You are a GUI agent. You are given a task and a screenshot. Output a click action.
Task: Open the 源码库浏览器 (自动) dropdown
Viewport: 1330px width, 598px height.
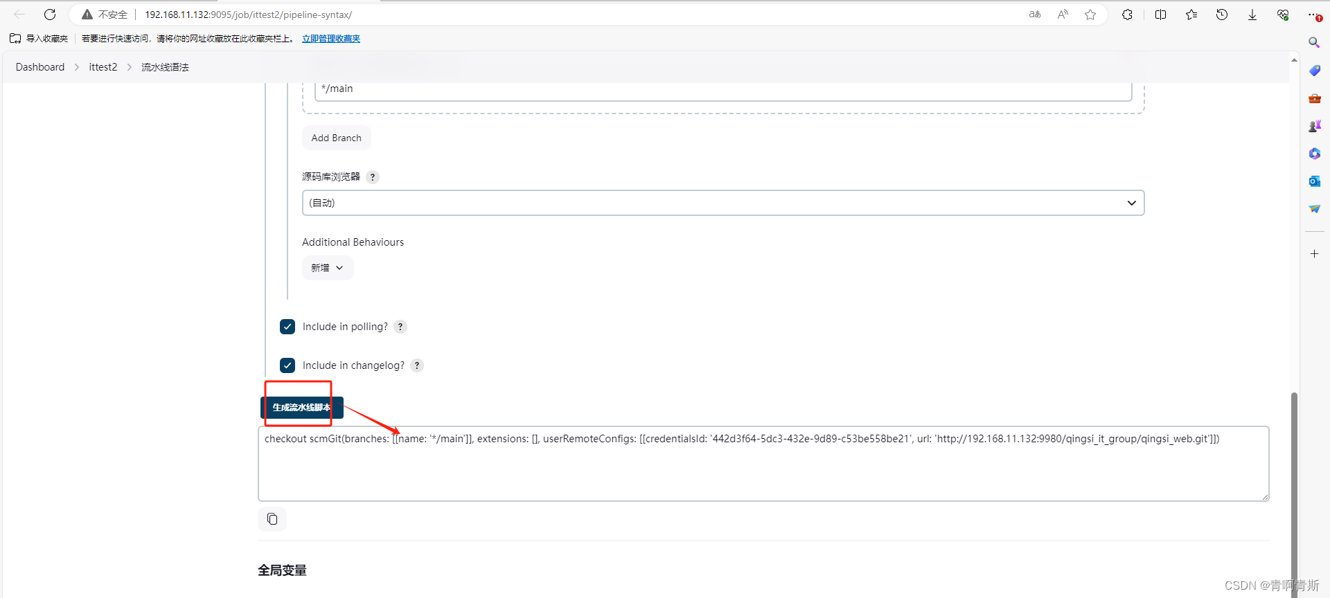click(723, 203)
